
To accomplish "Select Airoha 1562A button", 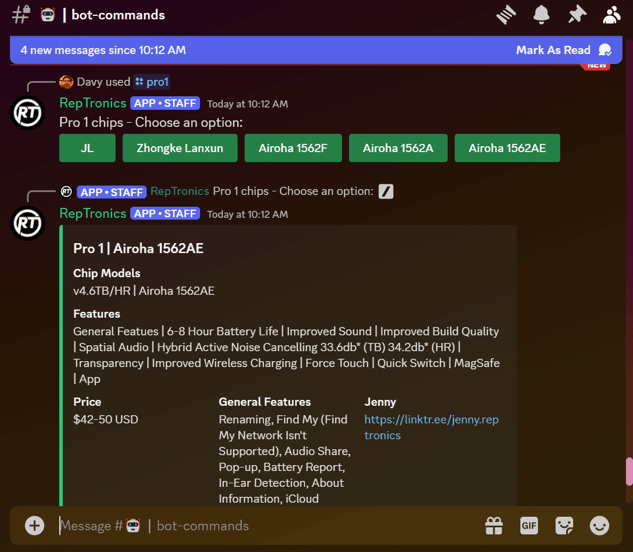I will (398, 148).
